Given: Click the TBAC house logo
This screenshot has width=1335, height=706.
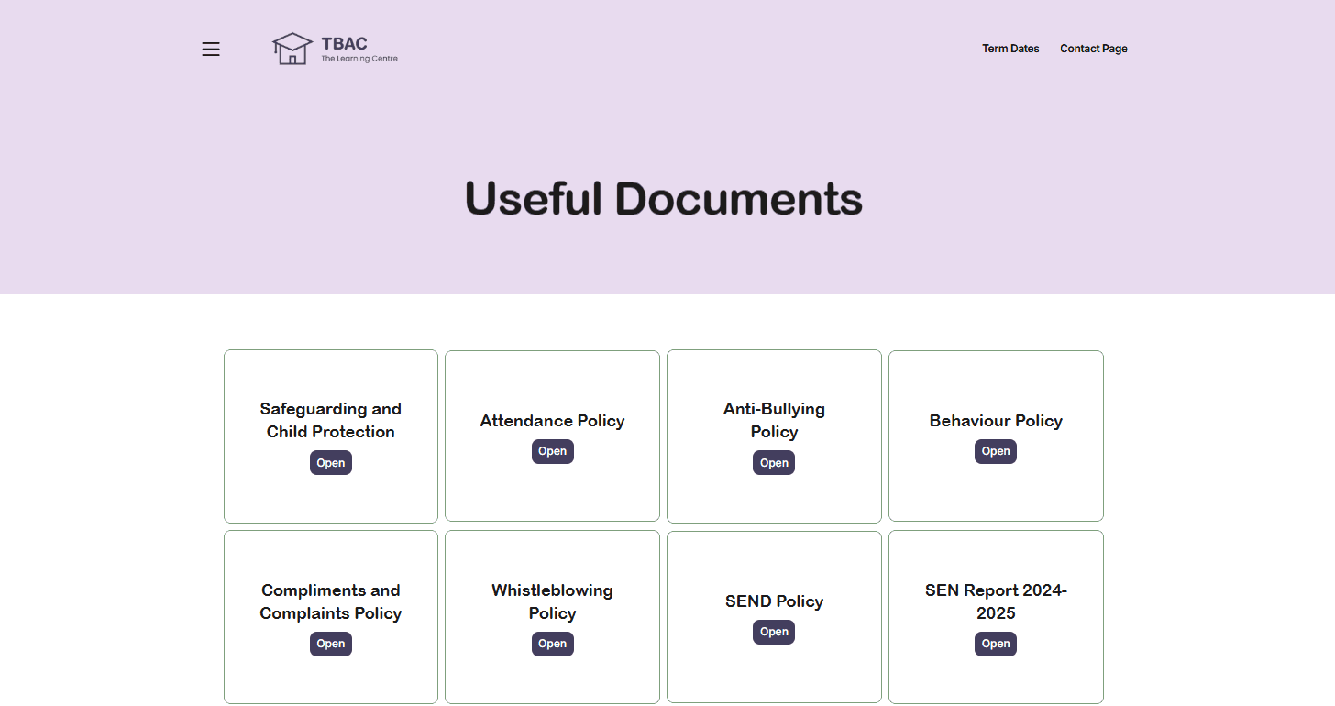Looking at the screenshot, I should (293, 48).
